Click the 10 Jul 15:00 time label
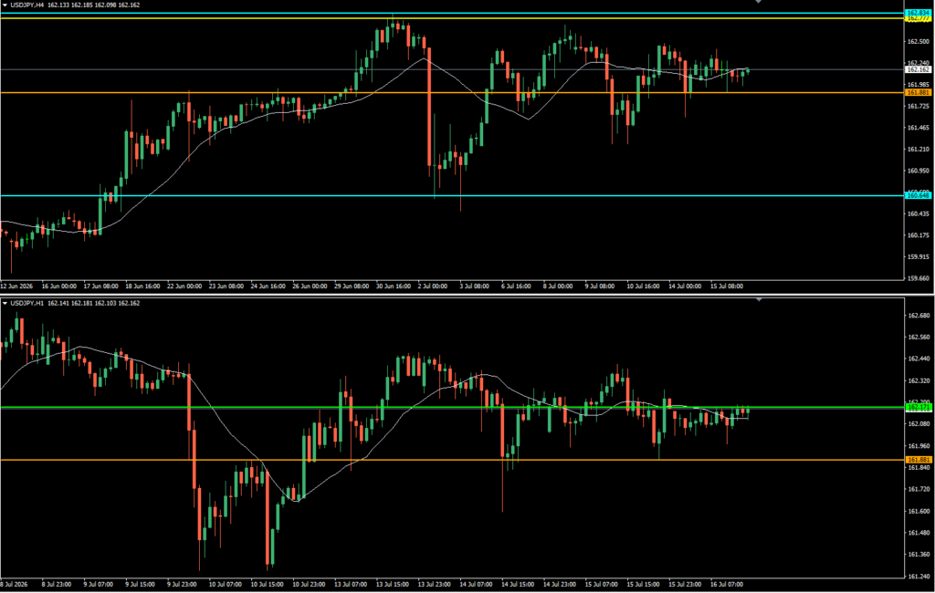The height and width of the screenshot is (593, 935). pyautogui.click(x=267, y=585)
